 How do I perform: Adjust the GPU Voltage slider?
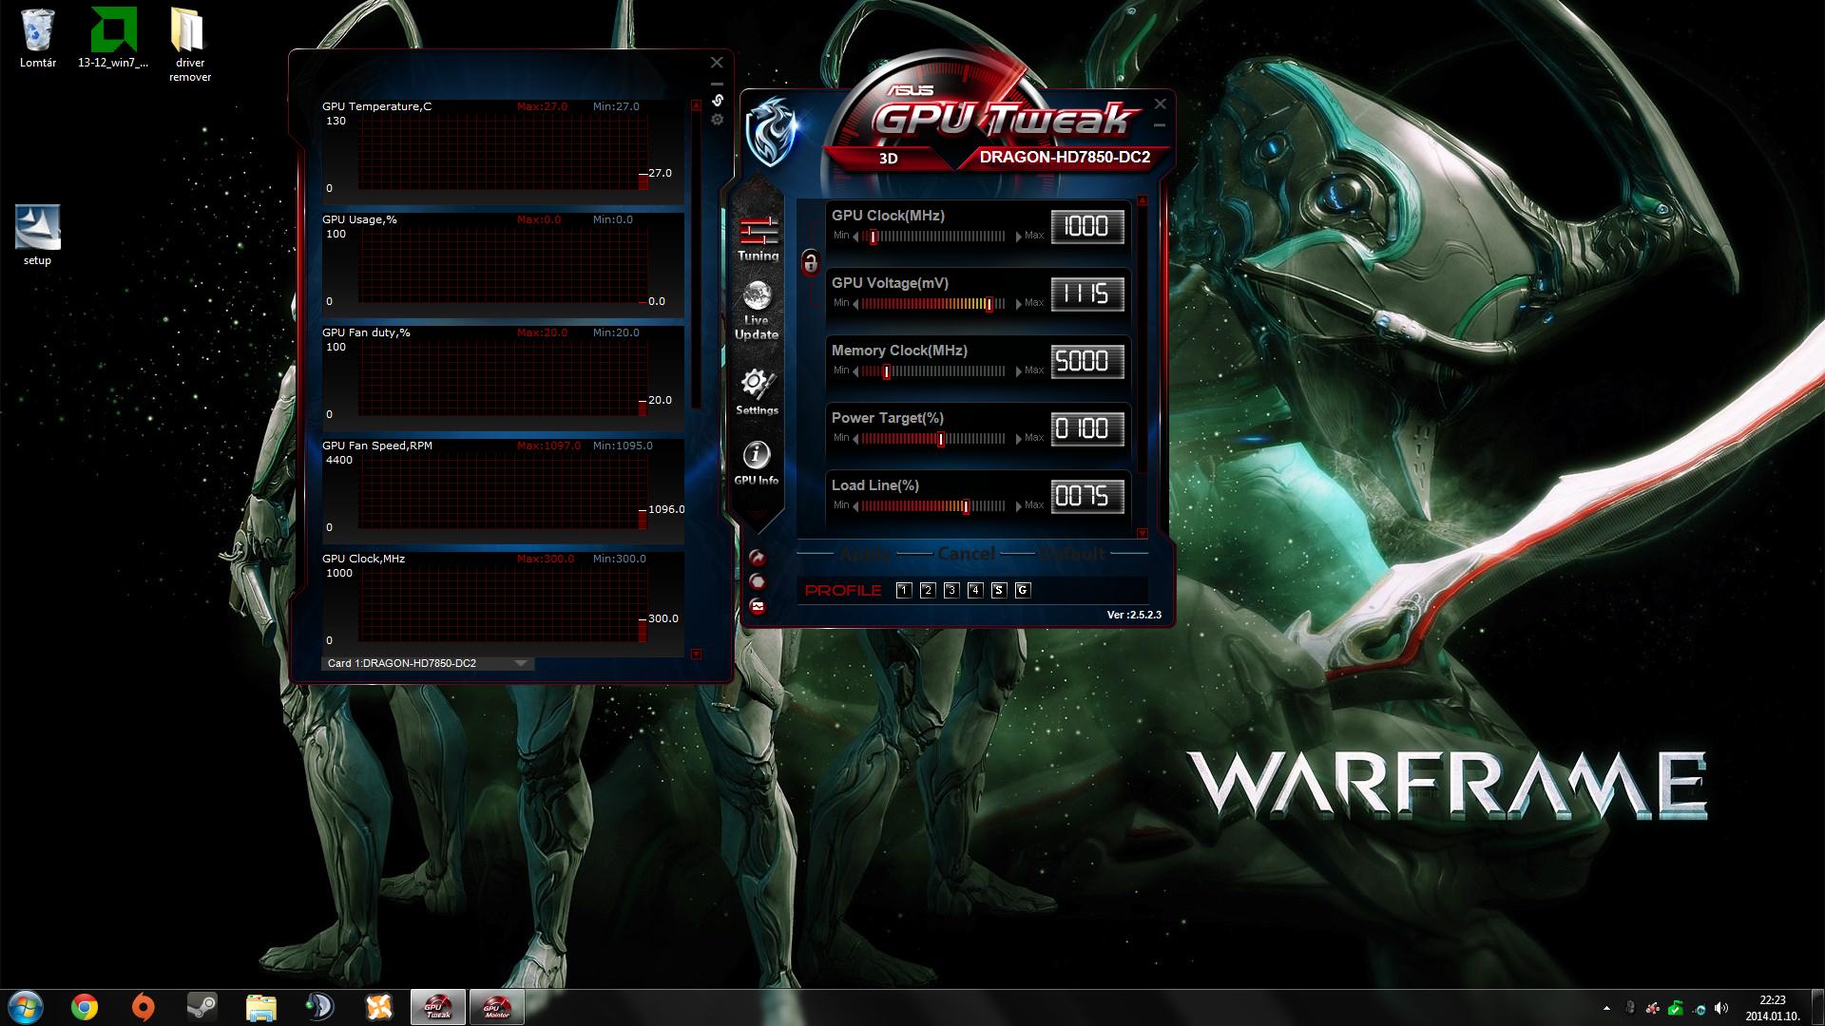933,304
